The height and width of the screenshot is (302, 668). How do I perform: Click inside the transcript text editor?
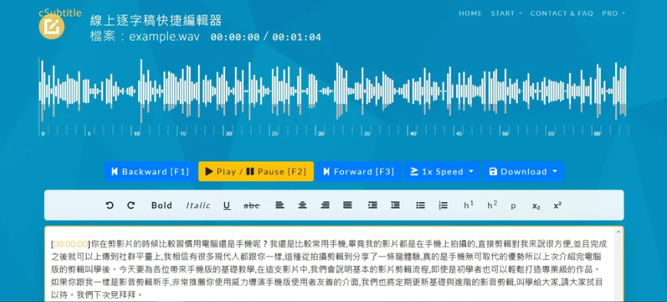(x=330, y=264)
